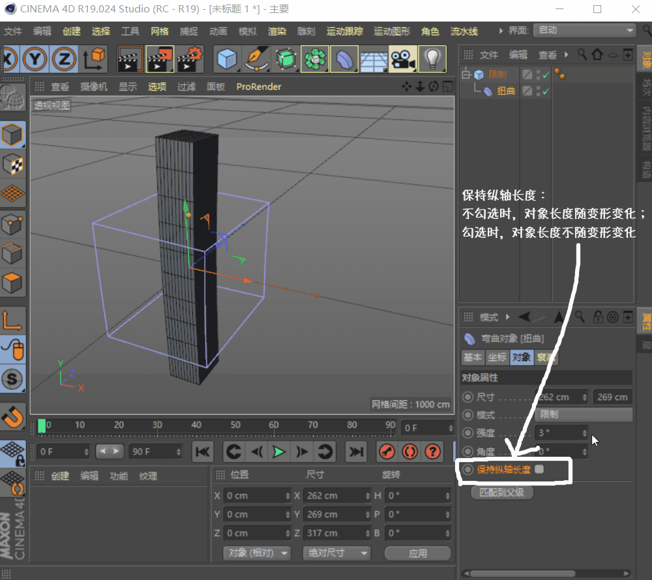The height and width of the screenshot is (580, 652).
Task: Add a camera using the camera icon
Action: pos(403,59)
